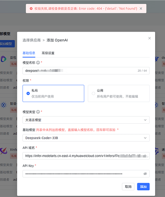Click info icon next to 模型名称
Screen dimensions: 165x197
click(x=38, y=63)
